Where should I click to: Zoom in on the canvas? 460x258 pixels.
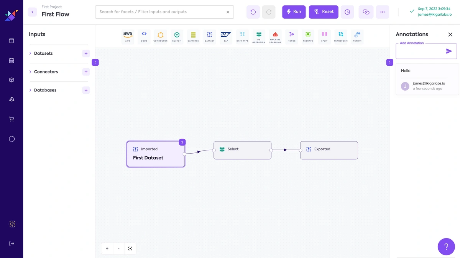107,248
